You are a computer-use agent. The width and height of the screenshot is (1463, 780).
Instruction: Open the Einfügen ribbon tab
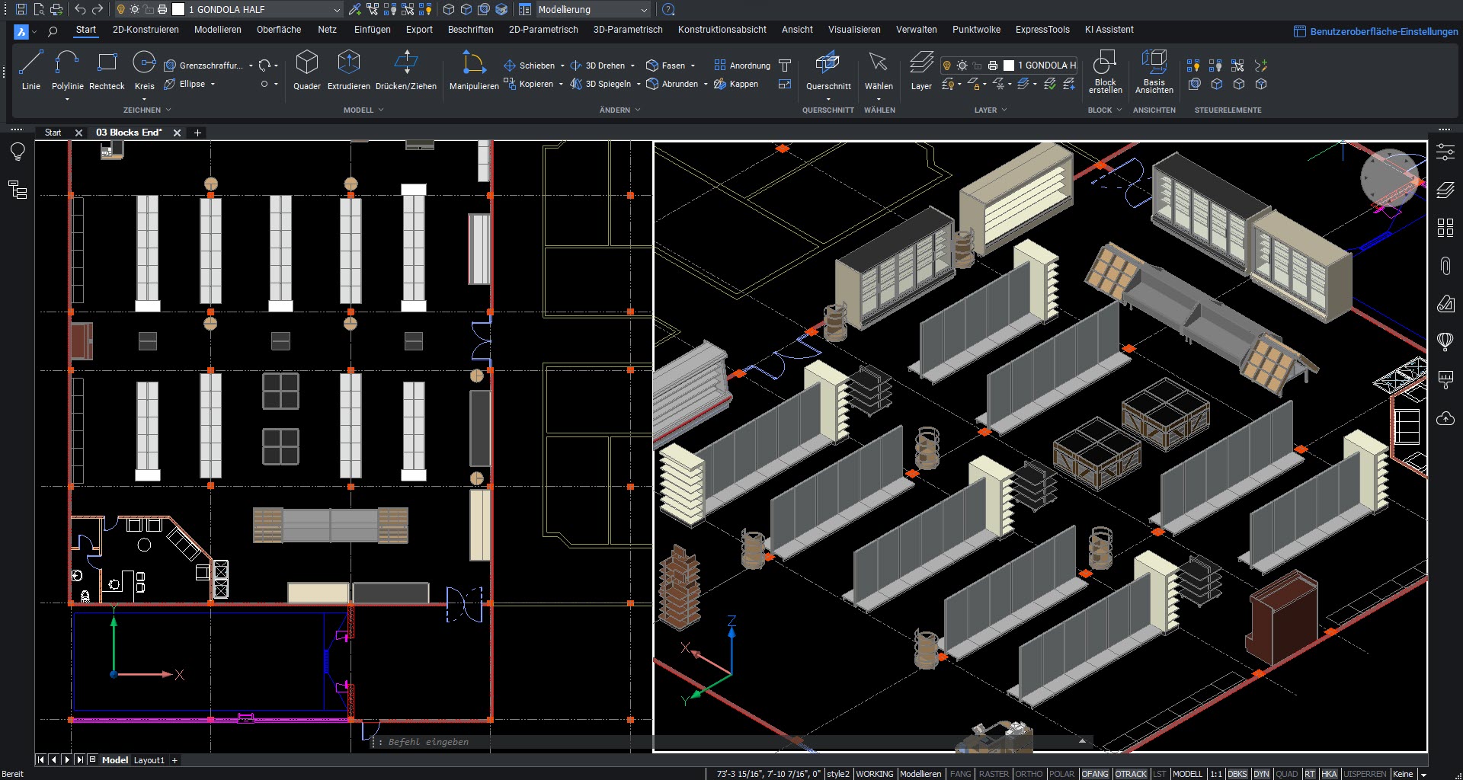click(x=372, y=30)
